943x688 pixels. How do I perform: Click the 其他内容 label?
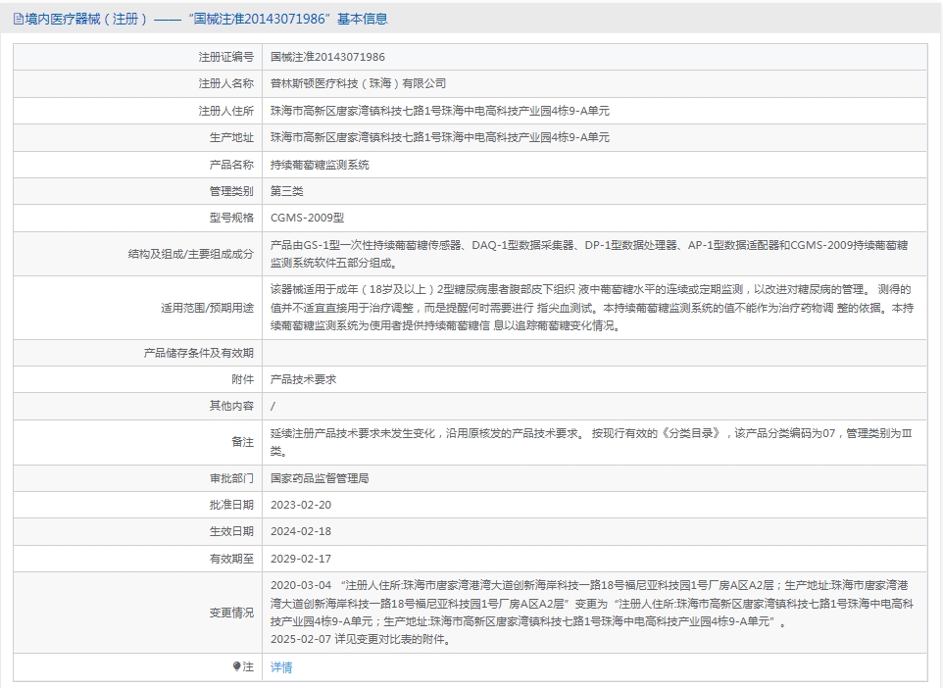coord(231,406)
